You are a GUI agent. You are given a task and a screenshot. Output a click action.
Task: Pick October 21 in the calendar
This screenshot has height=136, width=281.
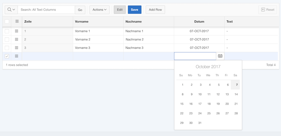[x=235, y=104]
